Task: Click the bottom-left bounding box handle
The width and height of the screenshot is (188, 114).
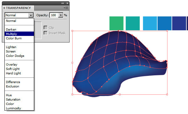Action: 72,95
